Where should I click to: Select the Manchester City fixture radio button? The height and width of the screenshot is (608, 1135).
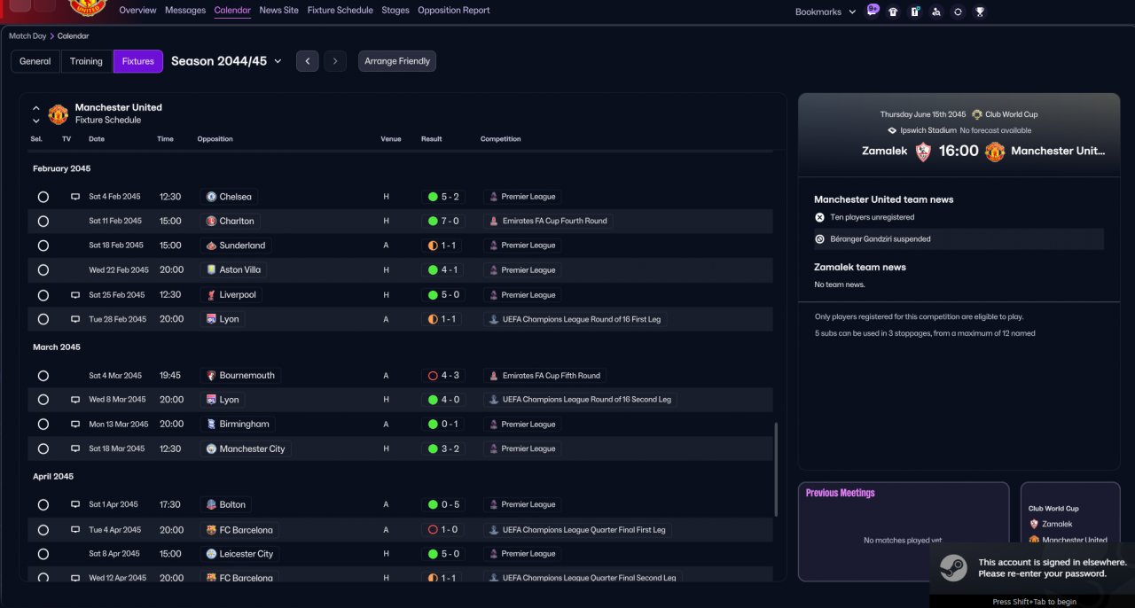pyautogui.click(x=43, y=449)
